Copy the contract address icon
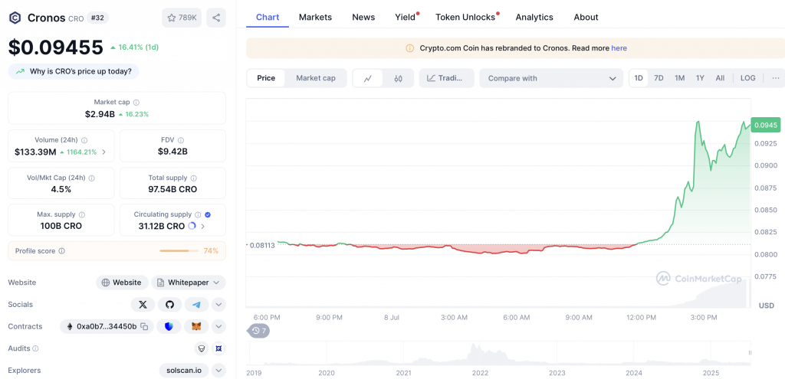The height and width of the screenshot is (379, 785). click(x=144, y=326)
